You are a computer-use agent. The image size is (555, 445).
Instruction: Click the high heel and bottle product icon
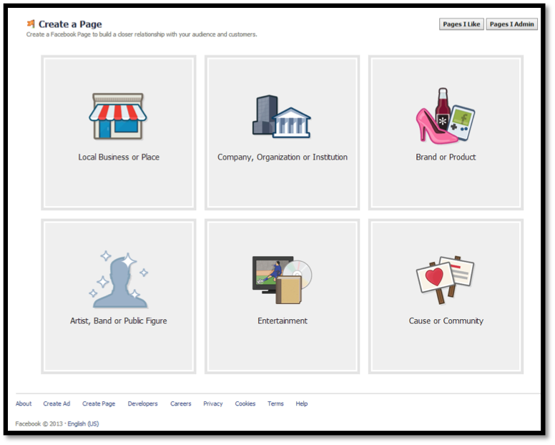446,116
